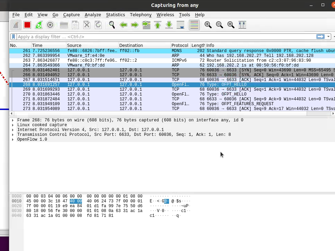Select packet 265 TCP SYN row
This screenshot has width=335, height=251.
172,70
